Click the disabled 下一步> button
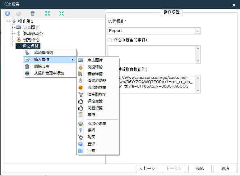The width and height of the screenshot is (240, 176). tap(173, 168)
